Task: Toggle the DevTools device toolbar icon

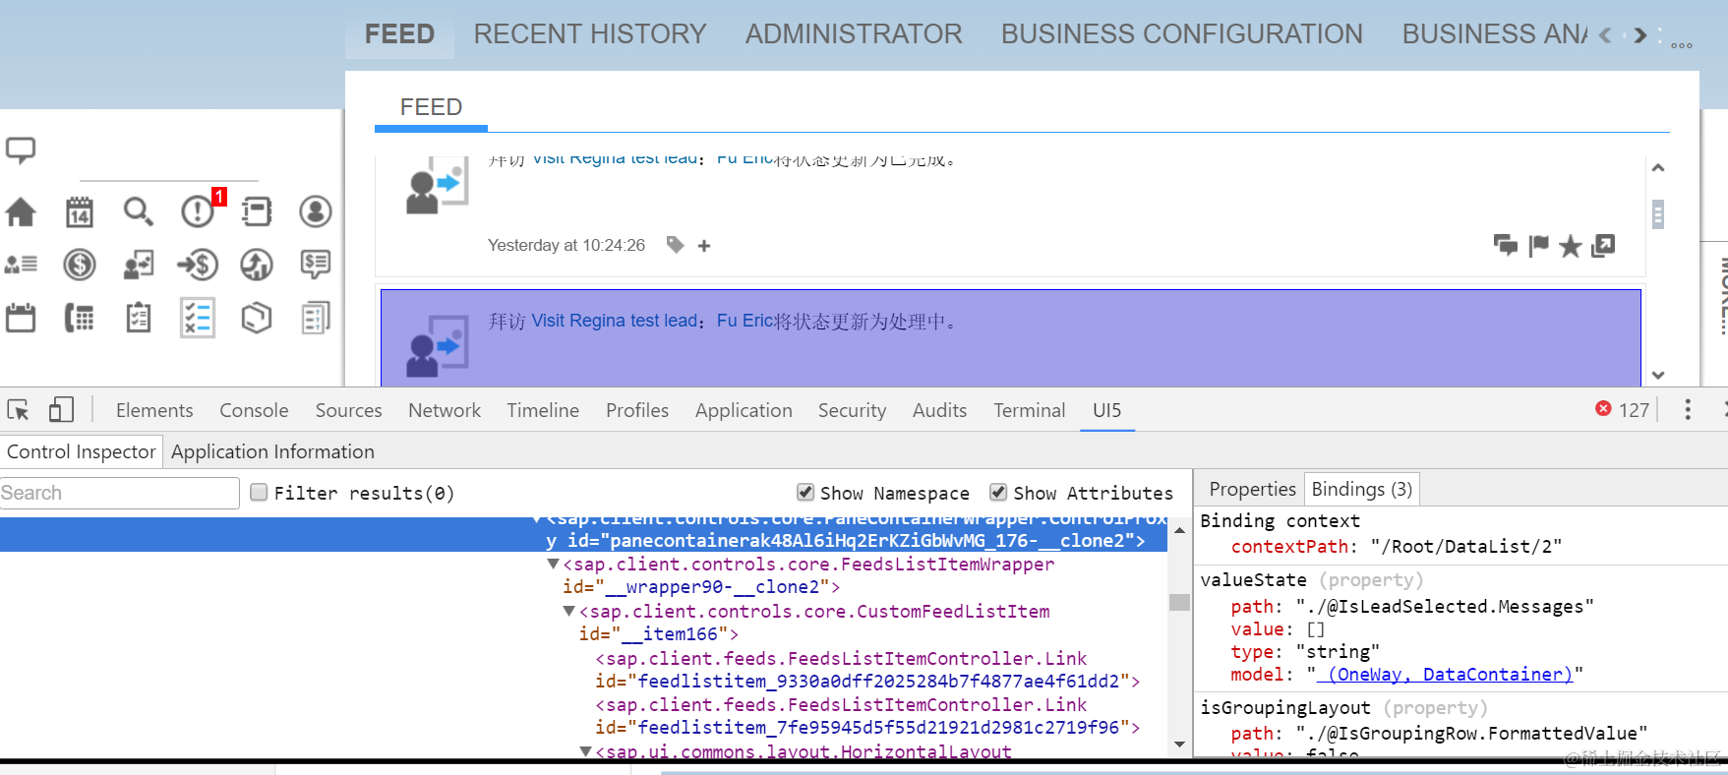Action: coord(61,409)
